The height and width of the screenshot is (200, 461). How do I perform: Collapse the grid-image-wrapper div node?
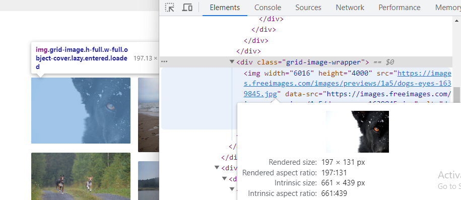(232, 62)
